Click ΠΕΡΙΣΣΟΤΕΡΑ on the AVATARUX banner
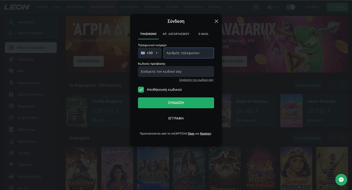Image resolution: width=352 pixels, height=190 pixels. tap(232, 61)
